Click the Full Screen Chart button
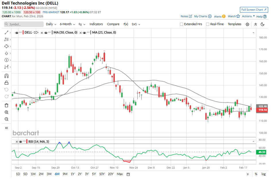This screenshot has height=182, width=271. click(x=254, y=10)
